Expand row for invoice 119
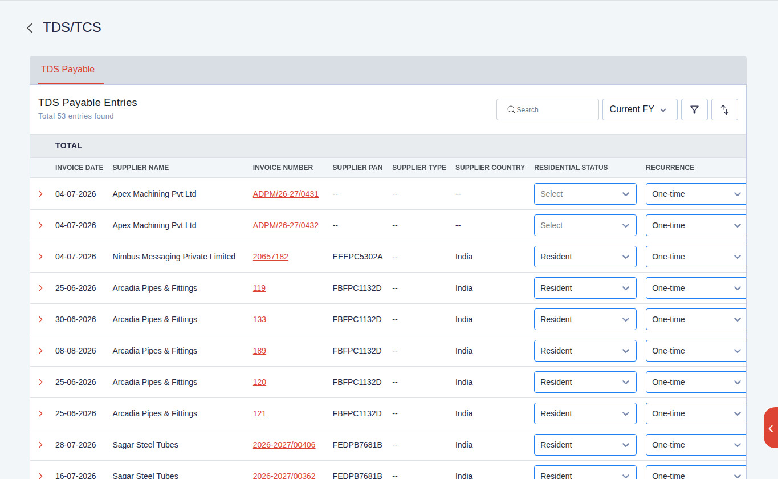The width and height of the screenshot is (778, 479). [x=40, y=288]
